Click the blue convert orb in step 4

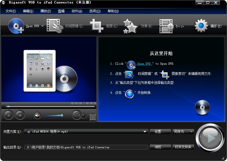(x=130, y=94)
